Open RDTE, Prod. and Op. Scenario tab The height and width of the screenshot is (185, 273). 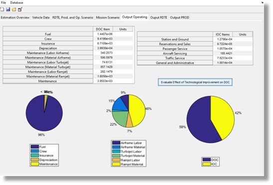(73, 17)
